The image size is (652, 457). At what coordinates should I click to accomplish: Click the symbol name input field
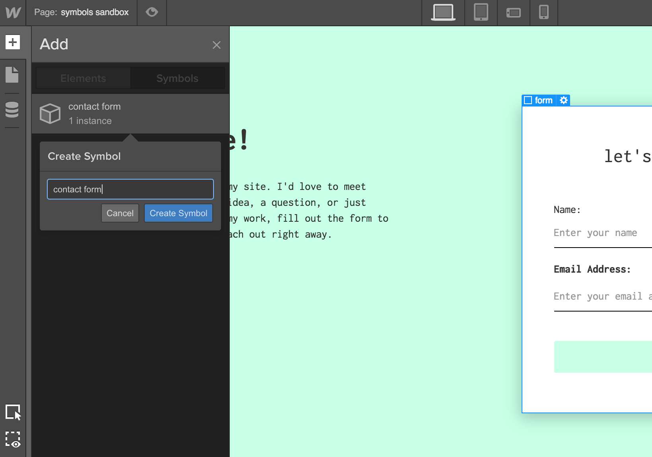(130, 189)
